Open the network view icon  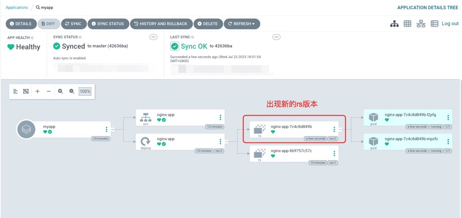tap(421, 24)
